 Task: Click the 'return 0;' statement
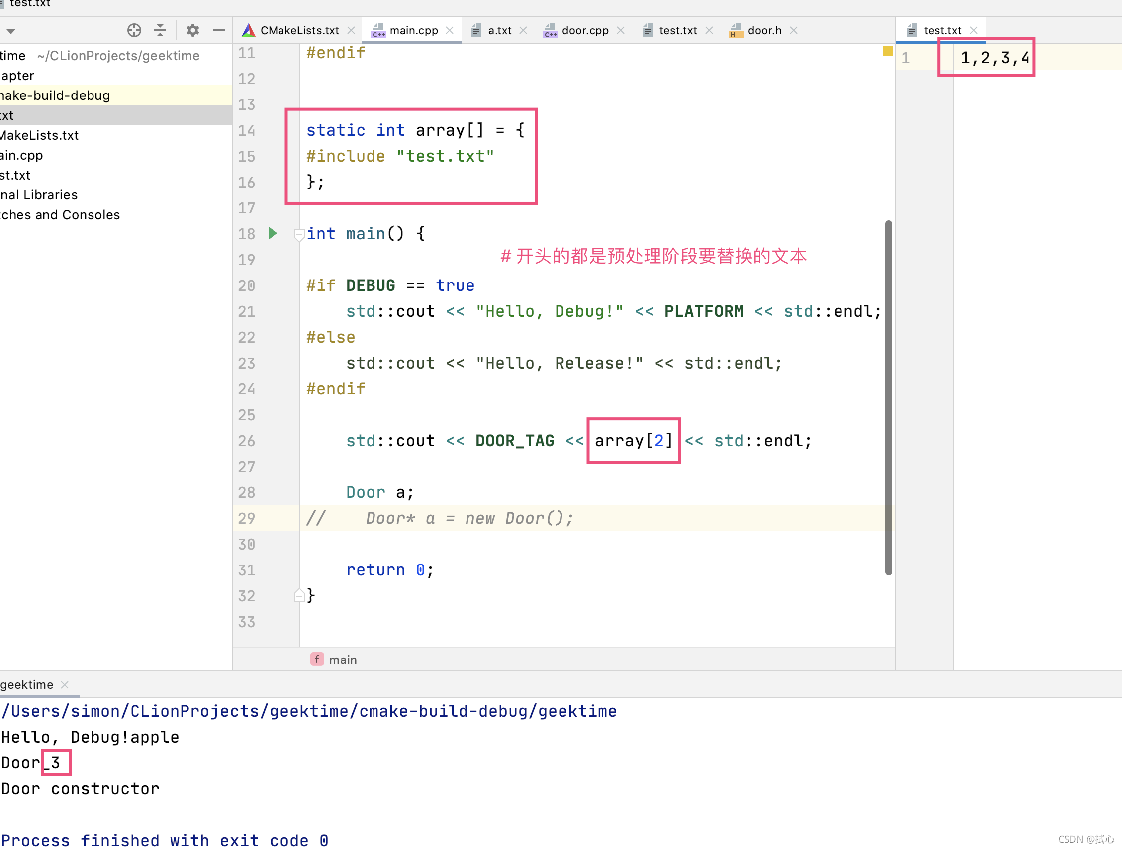(390, 570)
